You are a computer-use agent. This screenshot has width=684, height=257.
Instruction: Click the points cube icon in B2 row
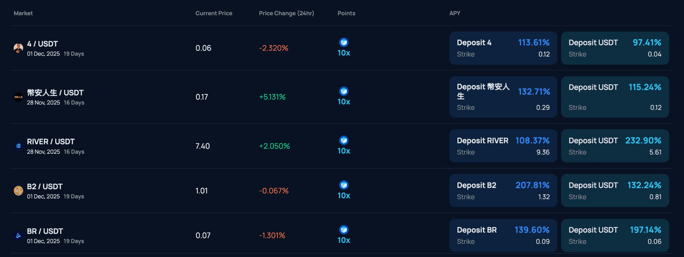[x=344, y=185]
